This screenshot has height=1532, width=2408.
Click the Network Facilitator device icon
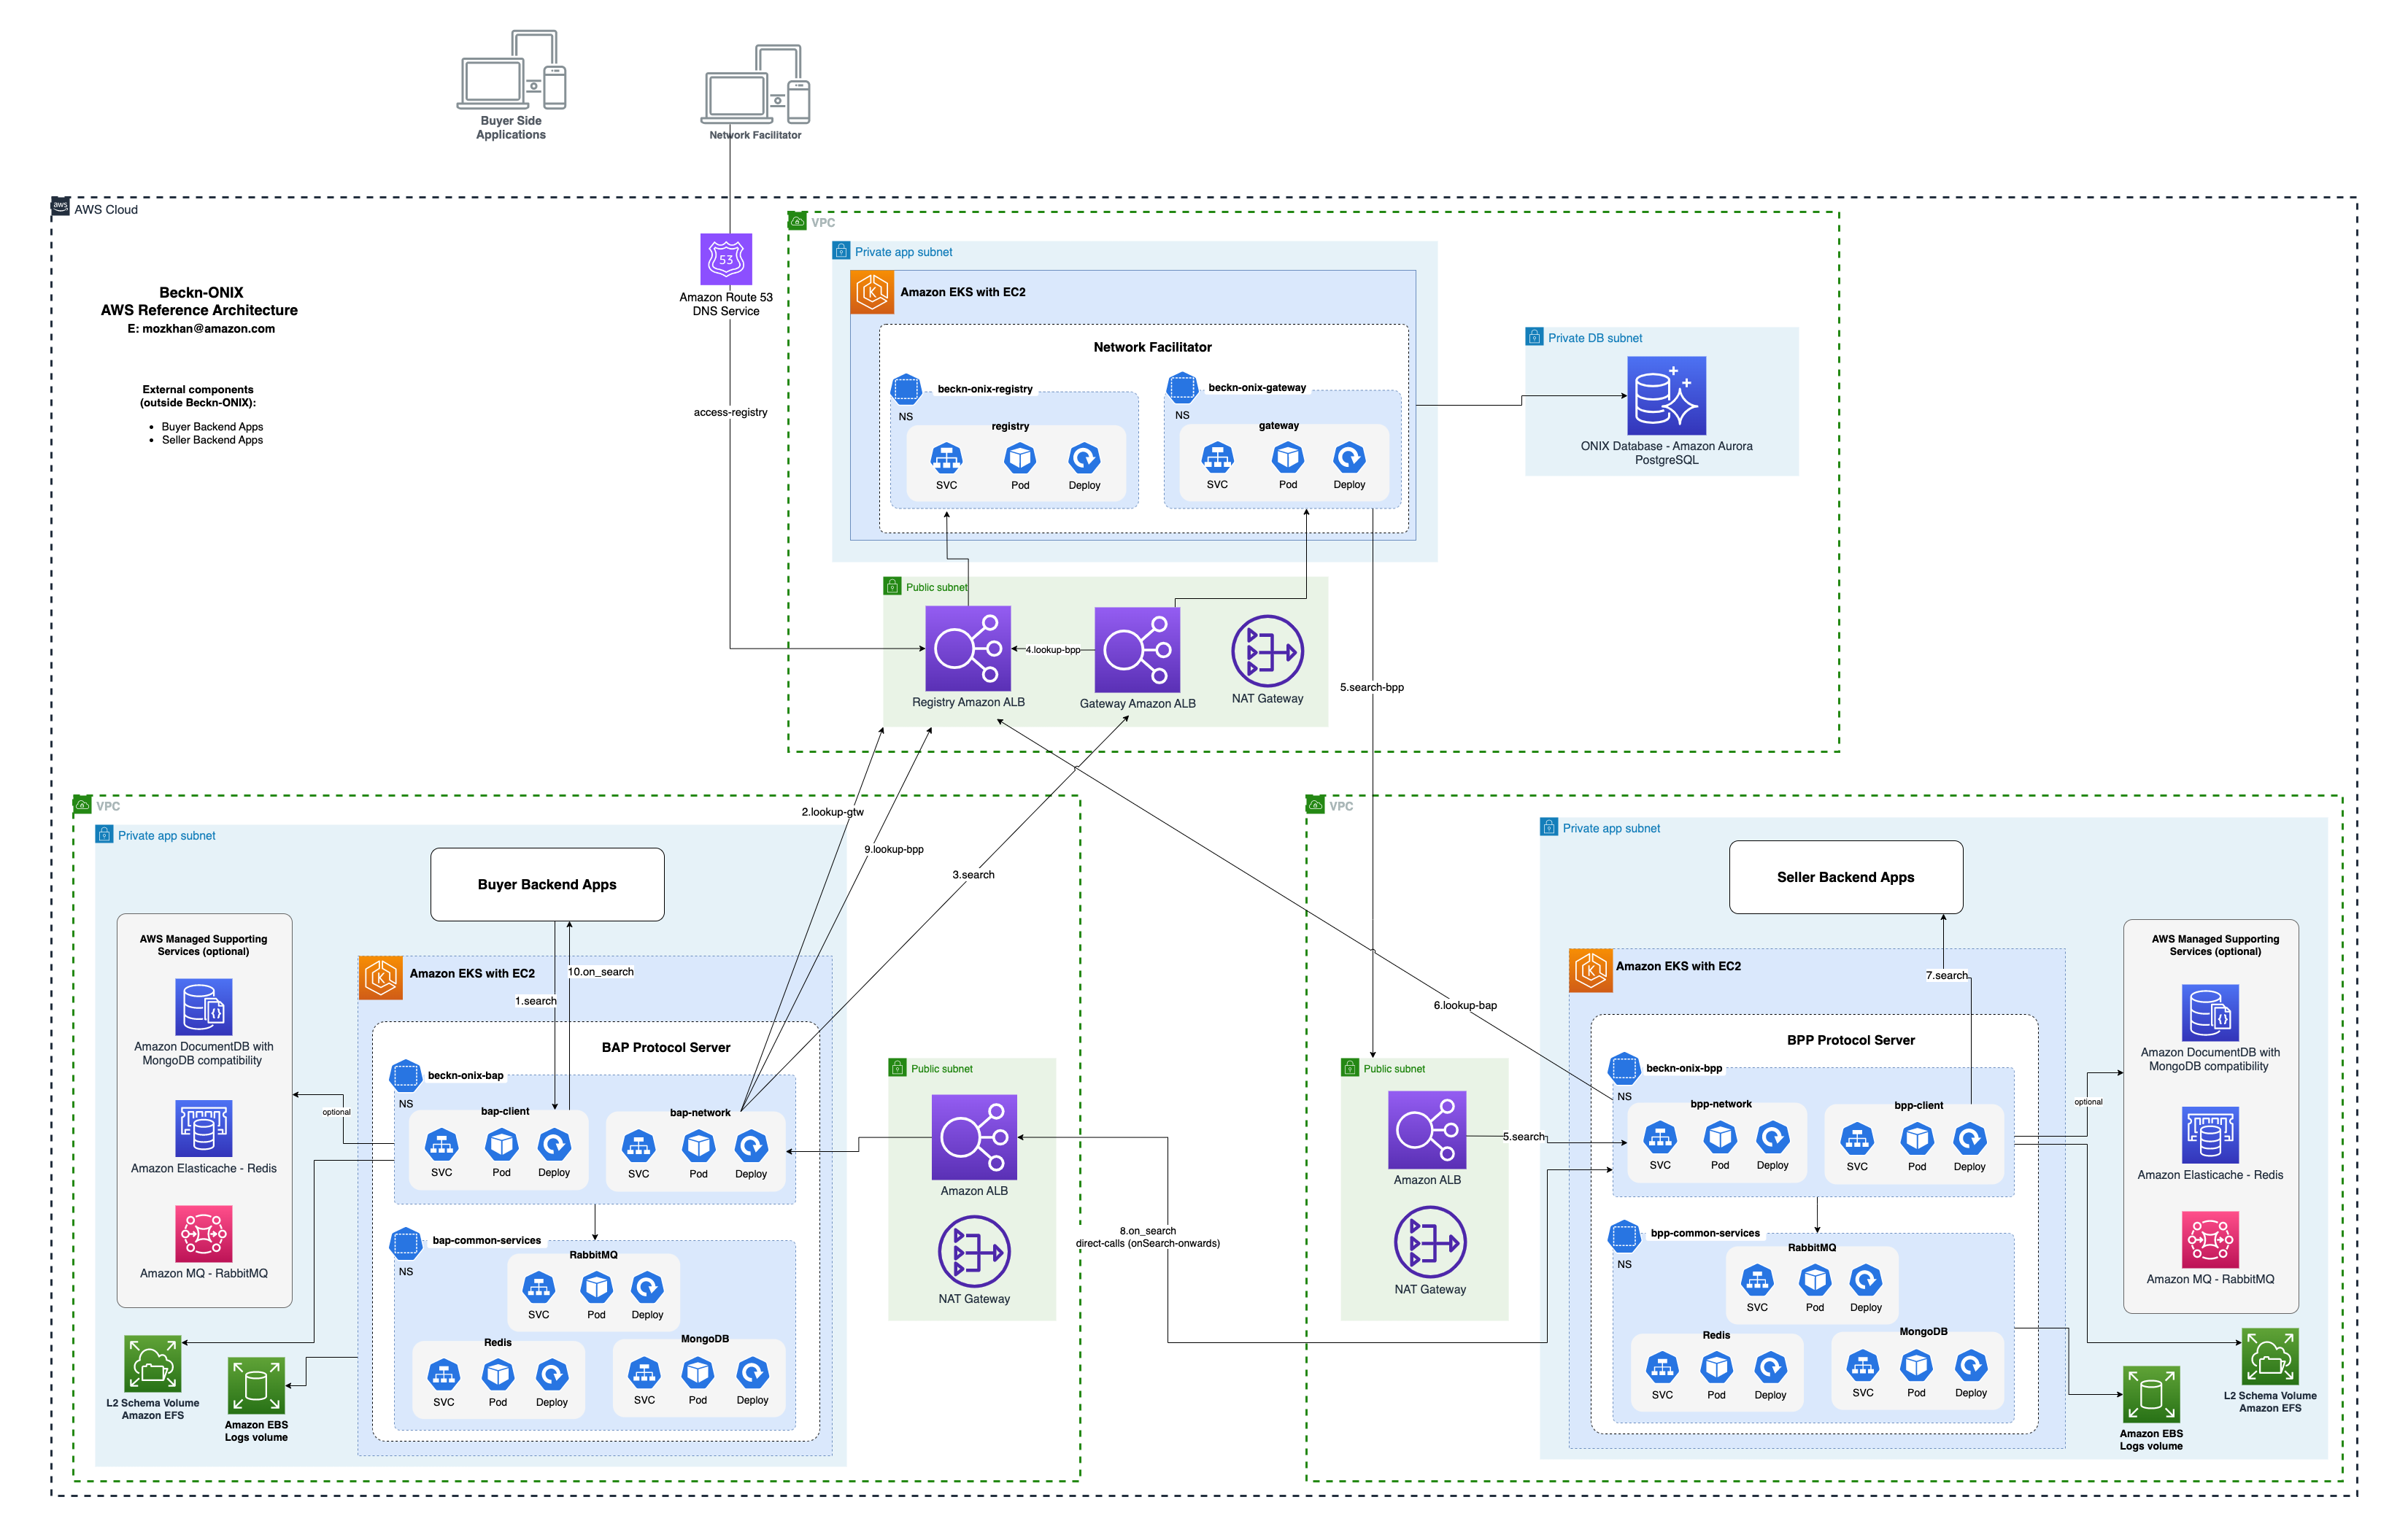coord(756,84)
